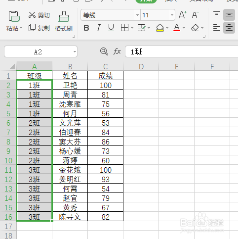Apply cell borders icon
Viewport: 238px width, 239px height.
tap(124, 28)
